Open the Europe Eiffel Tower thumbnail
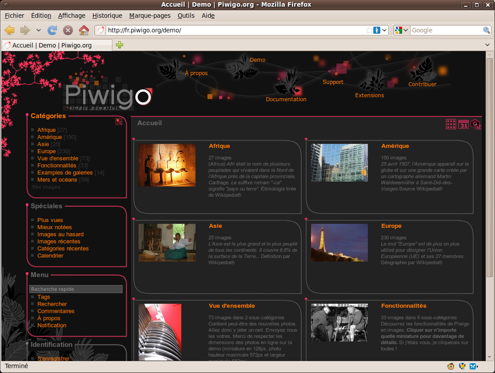This screenshot has width=495, height=373. tap(339, 242)
